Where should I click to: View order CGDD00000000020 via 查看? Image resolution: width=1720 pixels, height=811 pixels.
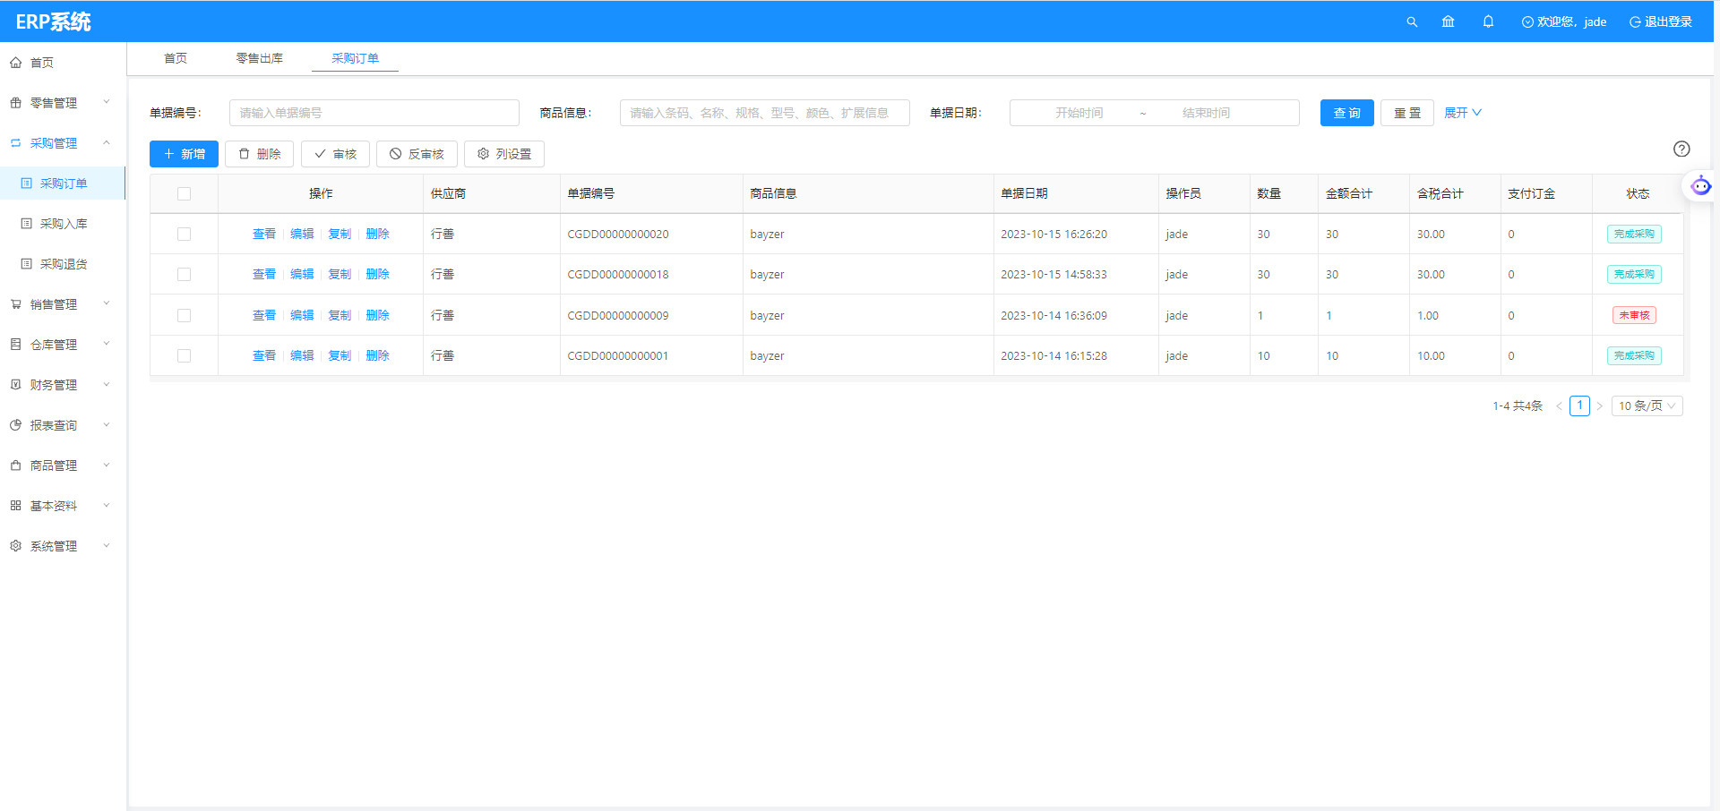point(264,234)
